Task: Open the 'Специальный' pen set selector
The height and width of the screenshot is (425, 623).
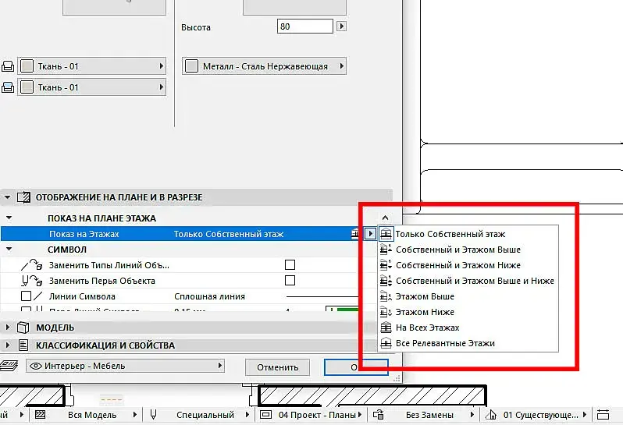Action: (x=205, y=415)
